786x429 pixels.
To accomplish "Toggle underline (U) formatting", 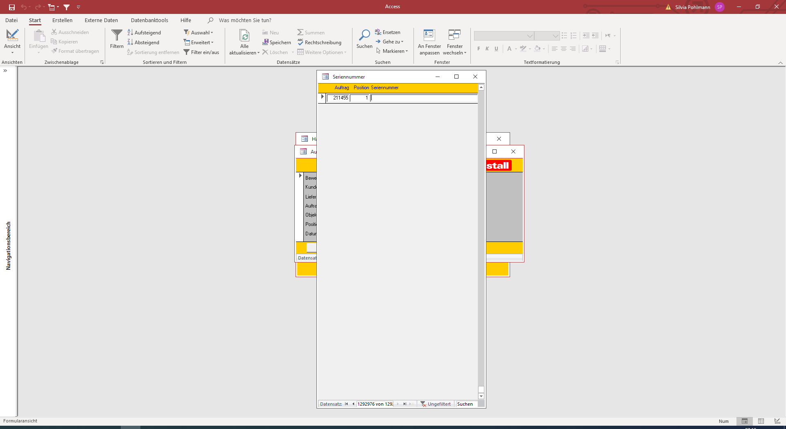I will pyautogui.click(x=496, y=49).
